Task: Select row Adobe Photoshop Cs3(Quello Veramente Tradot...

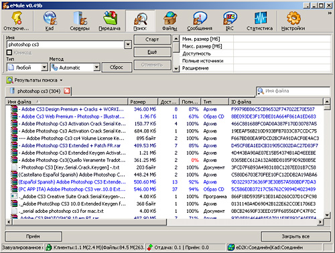Action: coord(165,160)
